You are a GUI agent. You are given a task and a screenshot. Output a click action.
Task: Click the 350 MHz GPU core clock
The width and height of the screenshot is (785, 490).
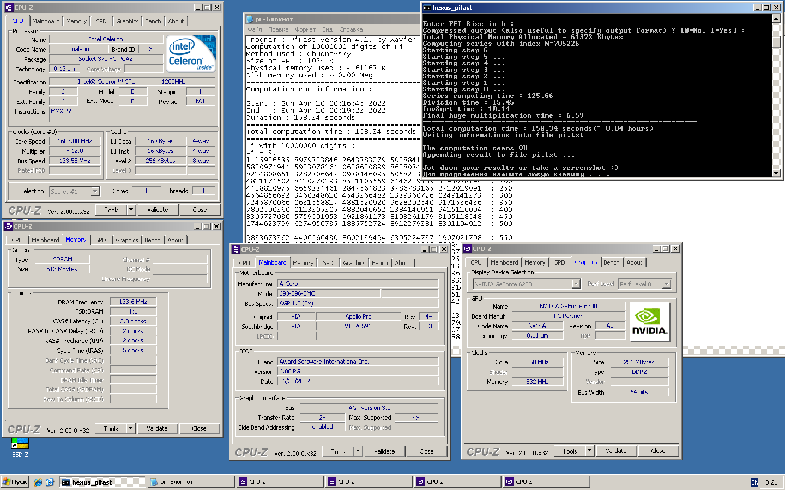[538, 362]
